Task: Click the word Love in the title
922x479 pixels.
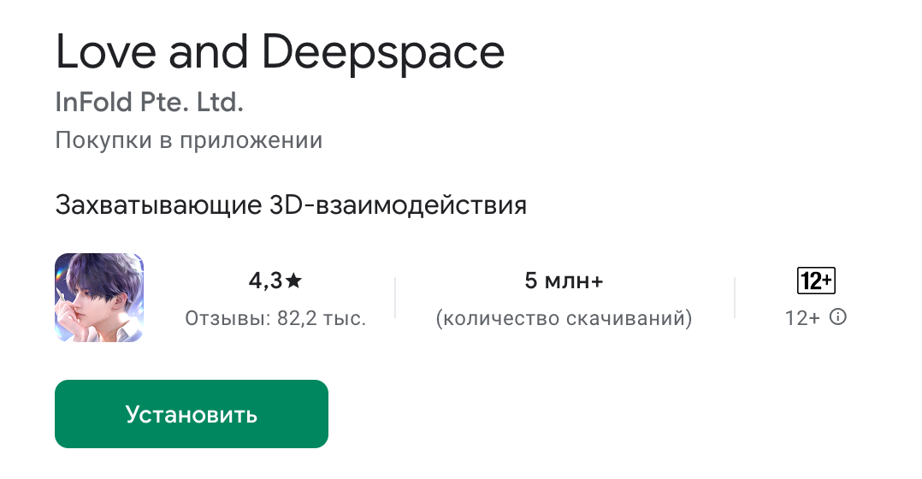Action: (106, 52)
